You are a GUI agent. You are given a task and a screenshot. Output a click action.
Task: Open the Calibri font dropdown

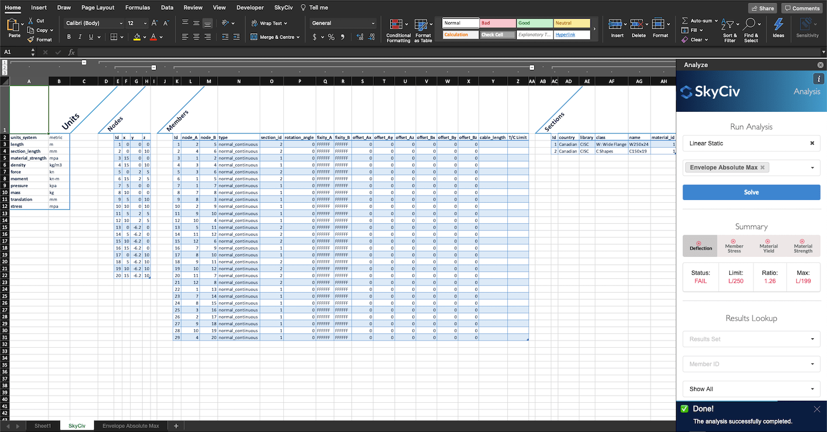click(x=92, y=23)
